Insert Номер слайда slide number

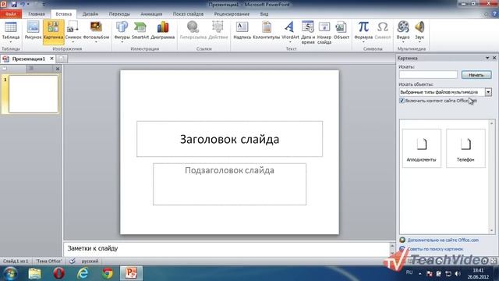[x=324, y=33]
